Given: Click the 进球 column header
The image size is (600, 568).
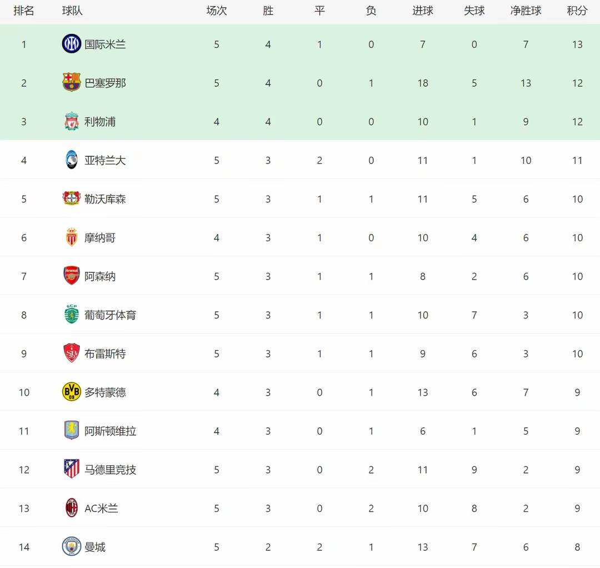Looking at the screenshot, I should pyautogui.click(x=423, y=11).
